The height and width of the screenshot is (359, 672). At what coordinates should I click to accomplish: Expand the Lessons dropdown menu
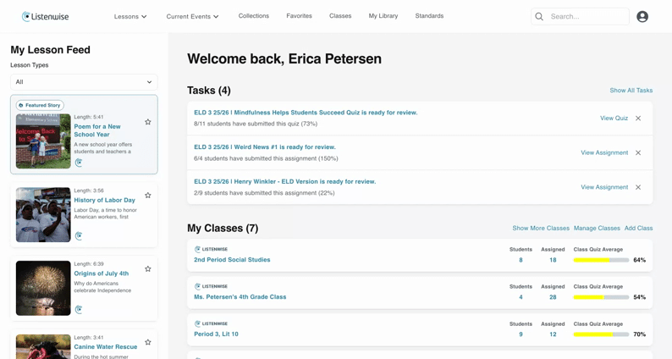130,16
